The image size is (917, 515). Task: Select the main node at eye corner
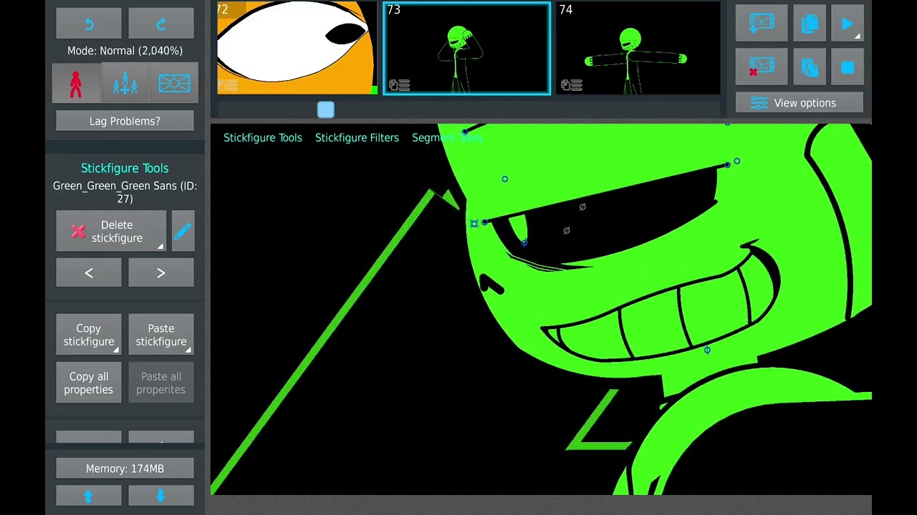tap(474, 224)
